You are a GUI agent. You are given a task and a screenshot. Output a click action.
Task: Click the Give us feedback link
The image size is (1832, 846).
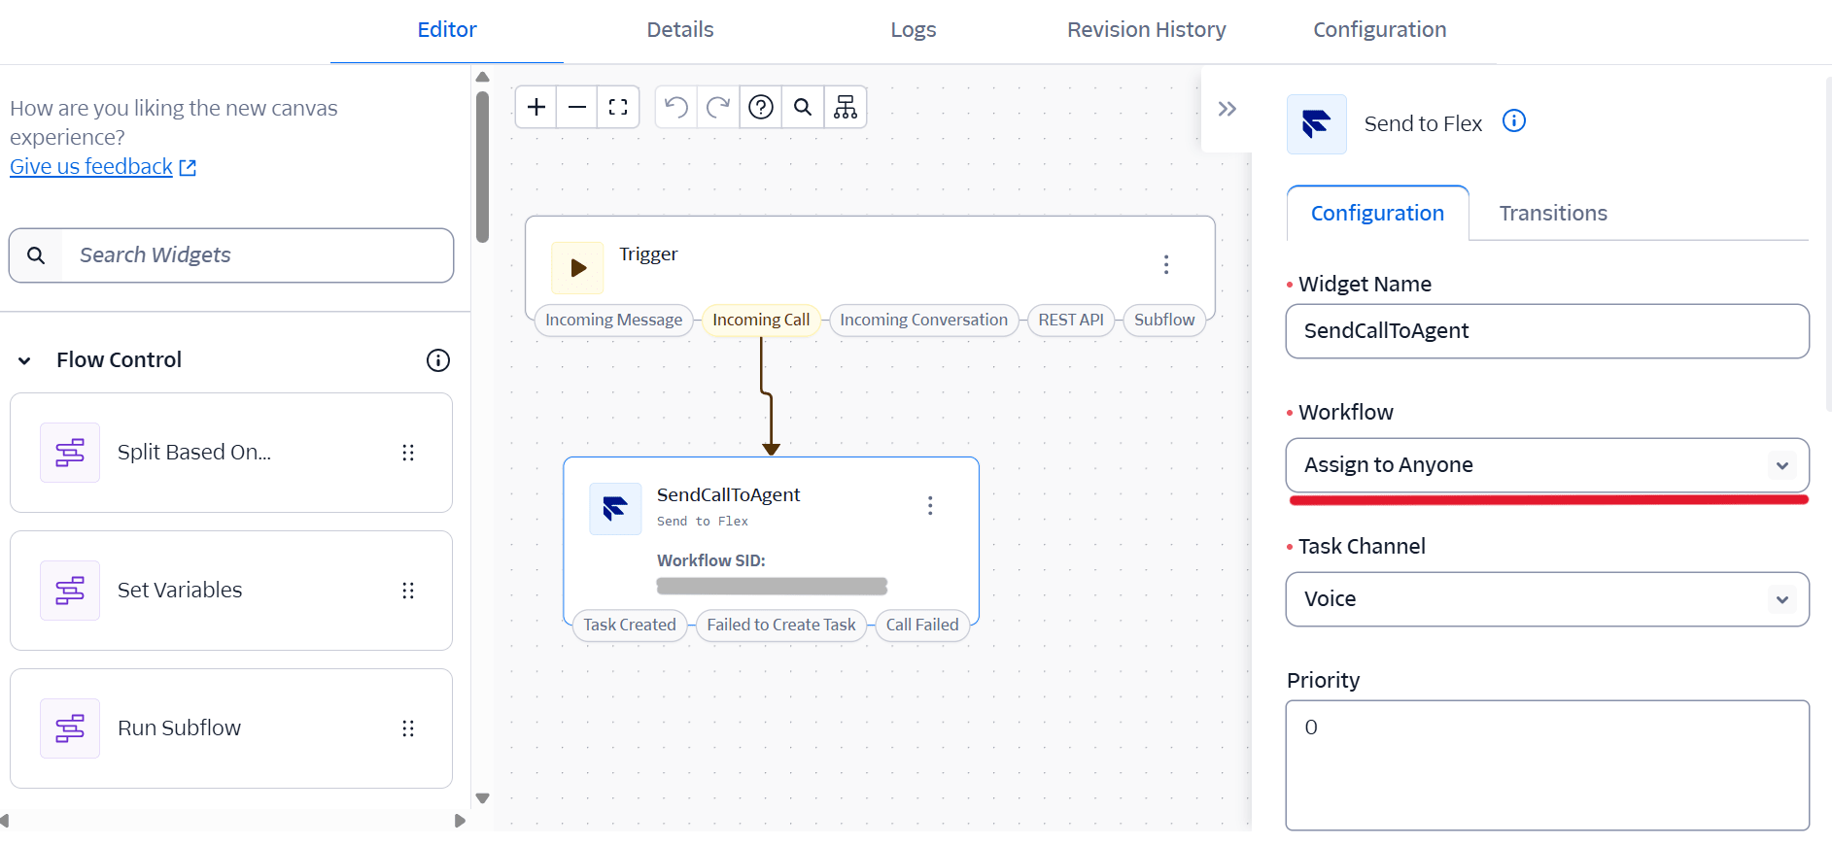(x=91, y=167)
